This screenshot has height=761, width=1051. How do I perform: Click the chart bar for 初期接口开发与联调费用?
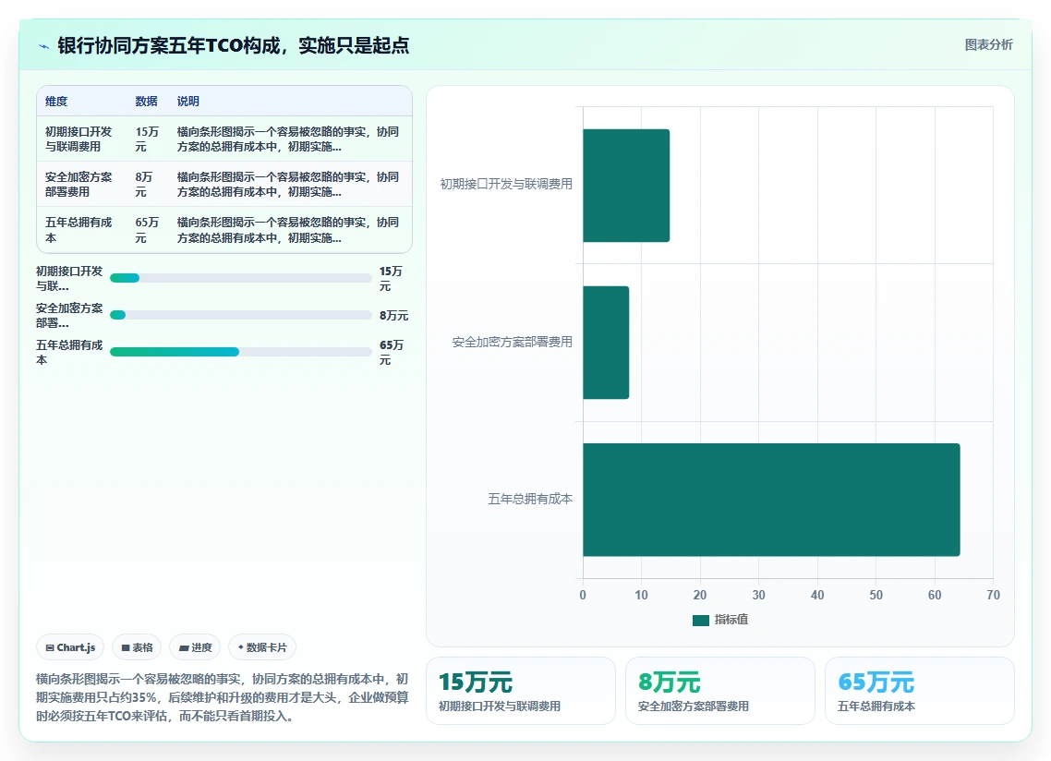click(626, 185)
